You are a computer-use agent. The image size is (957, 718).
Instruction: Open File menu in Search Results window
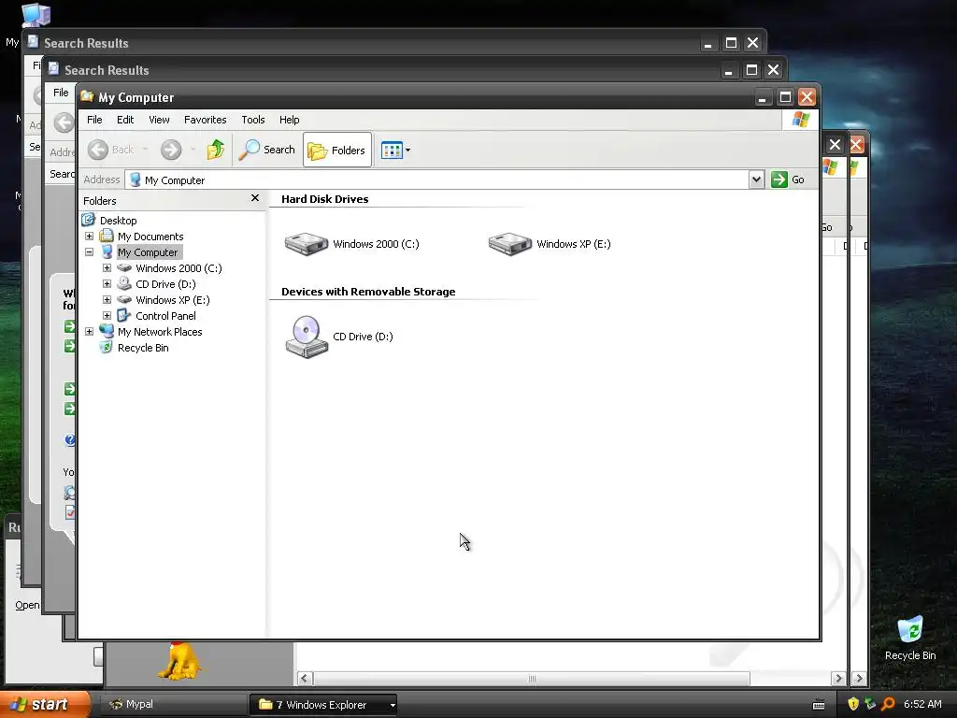[x=61, y=93]
